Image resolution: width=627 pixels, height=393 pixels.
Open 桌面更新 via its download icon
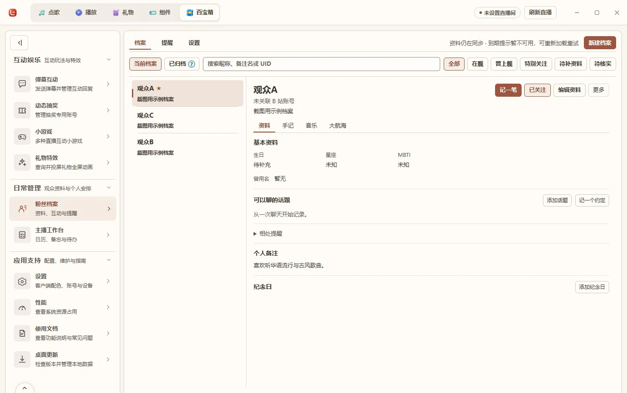pos(22,359)
